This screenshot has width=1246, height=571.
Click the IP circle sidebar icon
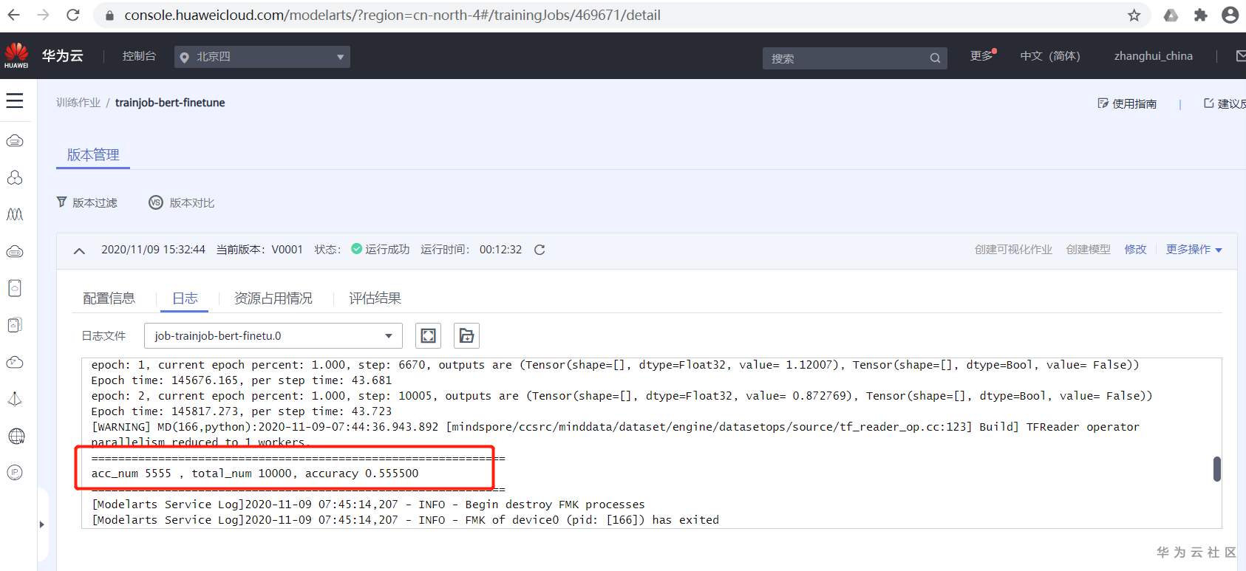[x=15, y=472]
